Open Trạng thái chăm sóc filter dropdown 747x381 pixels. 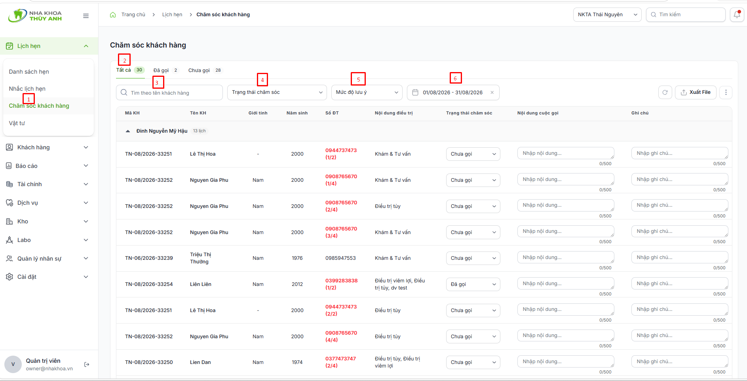[x=277, y=92]
